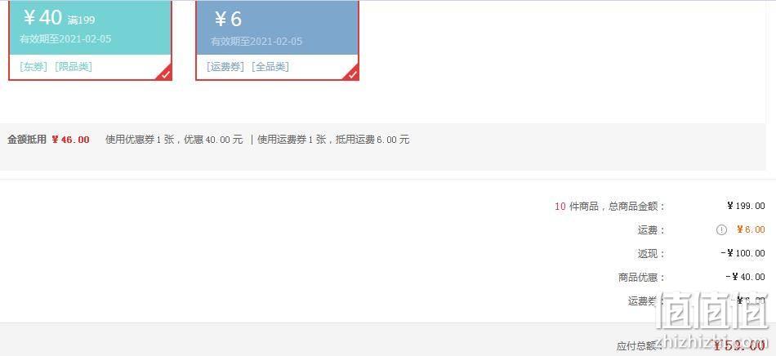This screenshot has height=356, width=776.
Task: Click the 金额抵用 ¥46.00 amount
Action: [x=71, y=140]
